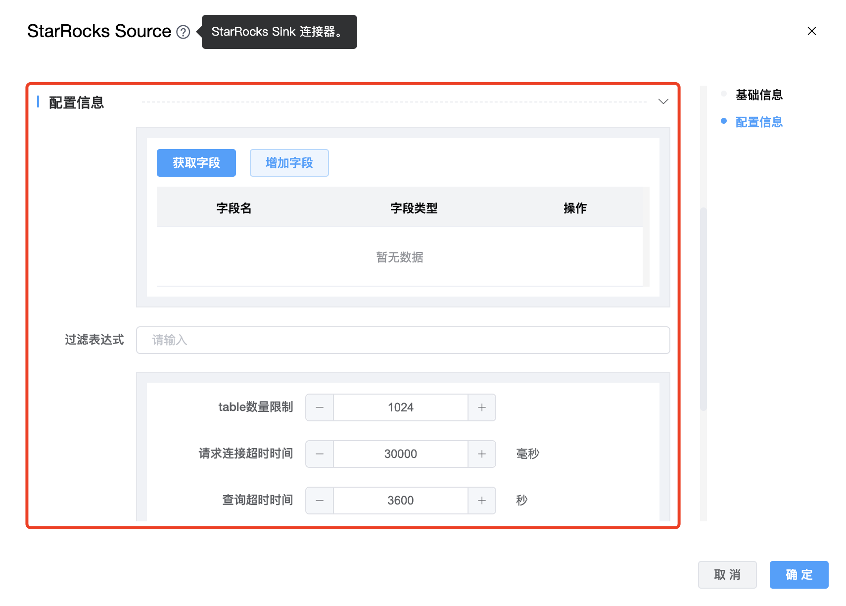Increase the 查询超时时间 value

tap(482, 501)
